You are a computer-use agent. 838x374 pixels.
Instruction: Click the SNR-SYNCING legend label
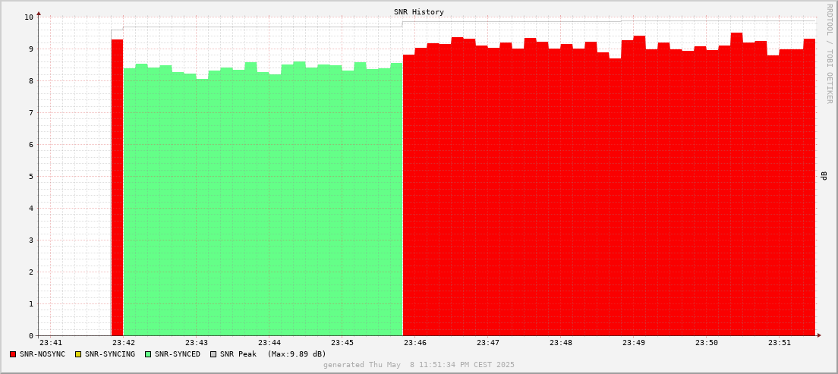[x=109, y=354]
